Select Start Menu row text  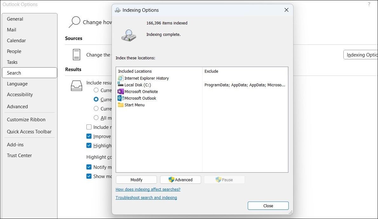pyautogui.click(x=134, y=105)
